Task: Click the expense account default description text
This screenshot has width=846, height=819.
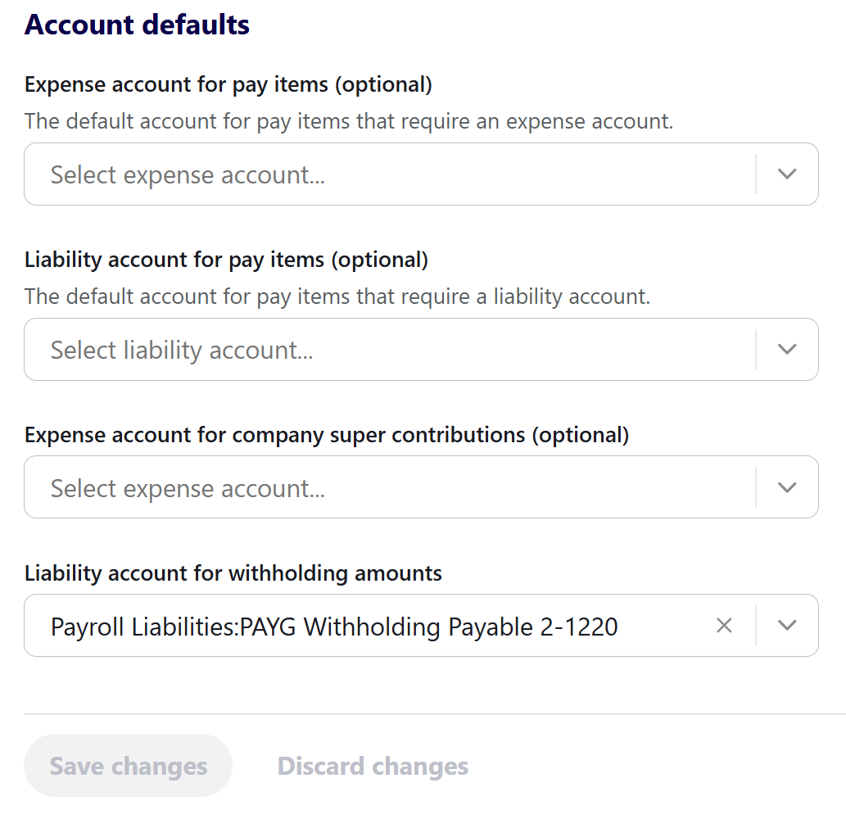Action: tap(349, 121)
